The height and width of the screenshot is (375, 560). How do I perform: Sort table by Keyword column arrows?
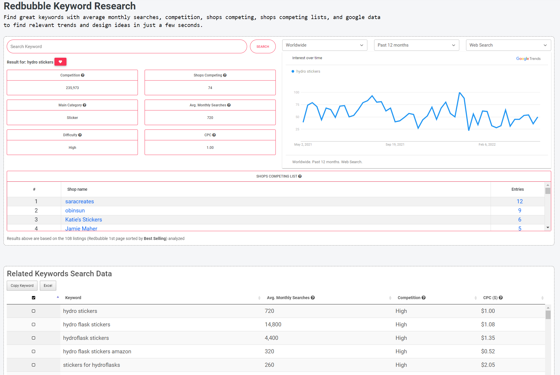pyautogui.click(x=259, y=298)
